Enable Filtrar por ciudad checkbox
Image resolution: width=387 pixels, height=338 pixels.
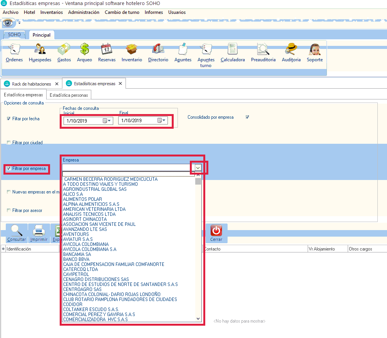[x=9, y=143]
